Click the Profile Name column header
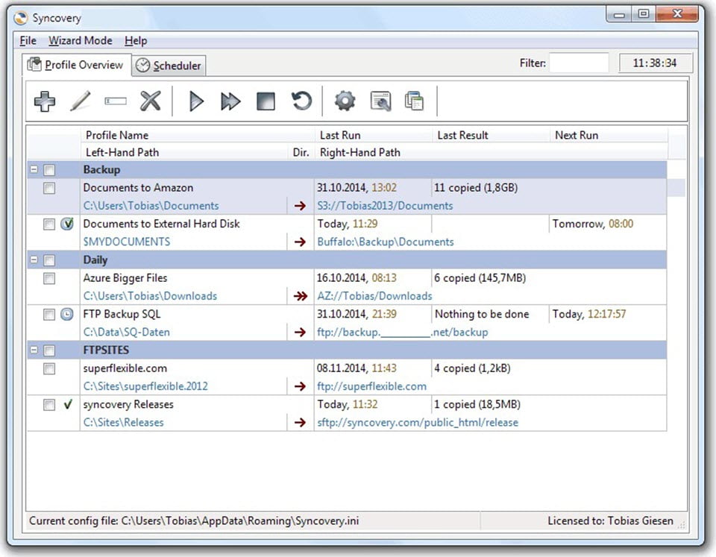Viewport: 716px width, 557px height. pyautogui.click(x=197, y=135)
